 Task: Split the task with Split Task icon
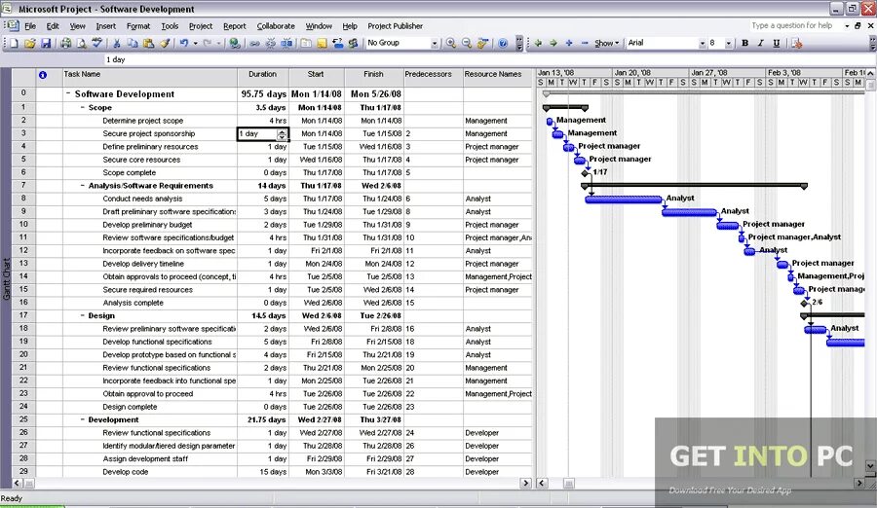click(x=286, y=43)
